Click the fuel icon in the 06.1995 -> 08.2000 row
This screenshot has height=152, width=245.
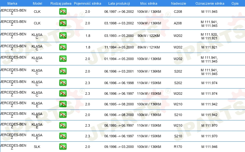pos(63,104)
